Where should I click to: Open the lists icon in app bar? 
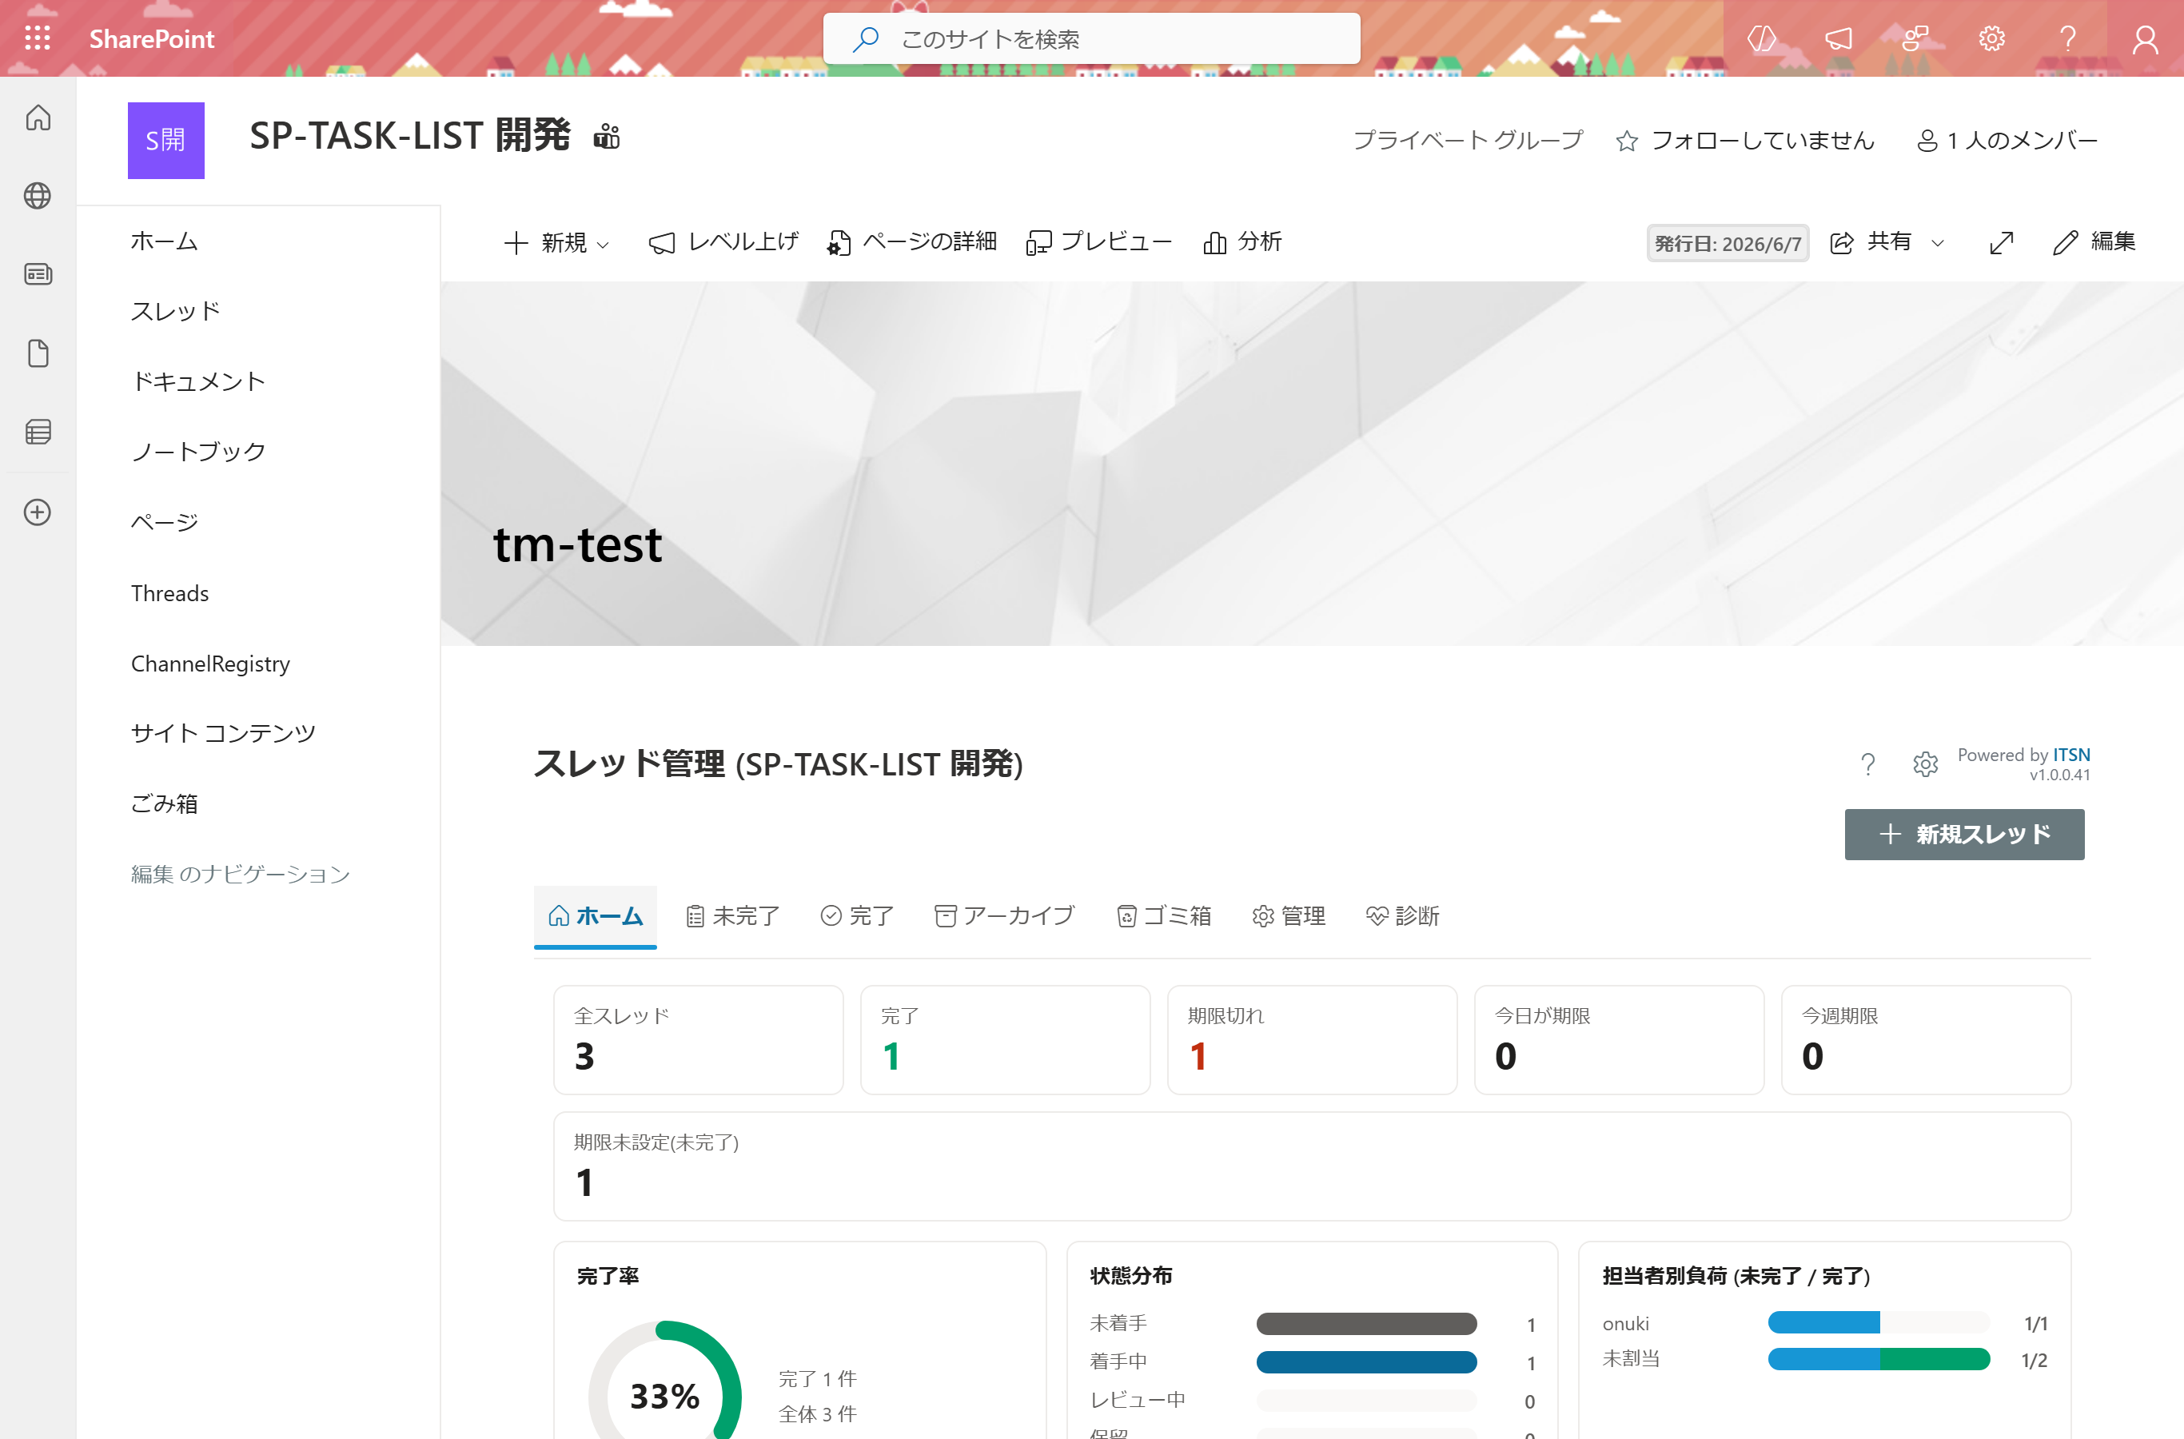[38, 432]
